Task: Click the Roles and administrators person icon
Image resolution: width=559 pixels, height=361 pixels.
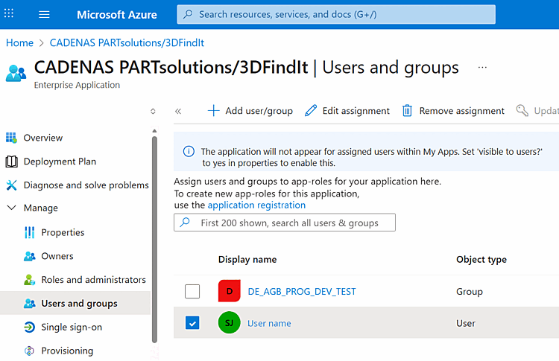Action: (30, 280)
